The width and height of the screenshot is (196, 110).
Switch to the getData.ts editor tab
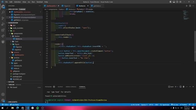pyautogui.click(x=97, y=6)
